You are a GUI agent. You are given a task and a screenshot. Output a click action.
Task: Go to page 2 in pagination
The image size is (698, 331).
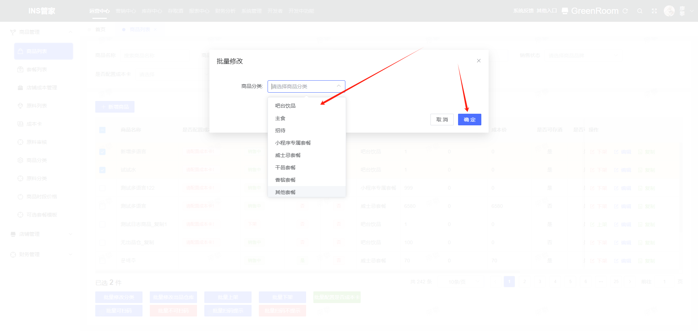pyautogui.click(x=525, y=282)
